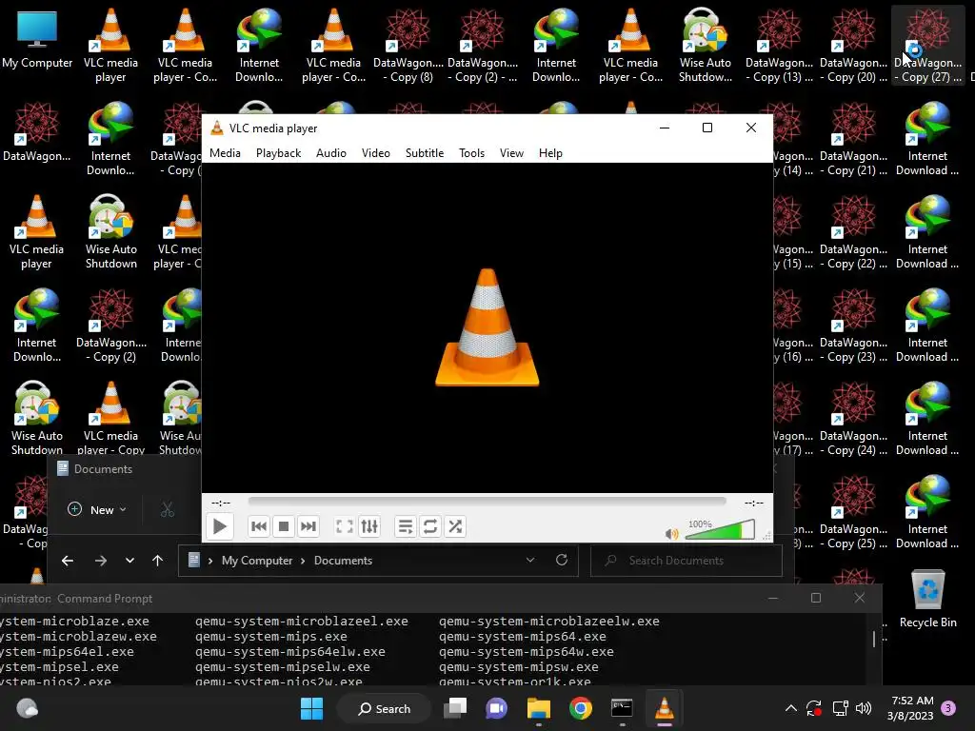Open system volume tray icon

863,708
